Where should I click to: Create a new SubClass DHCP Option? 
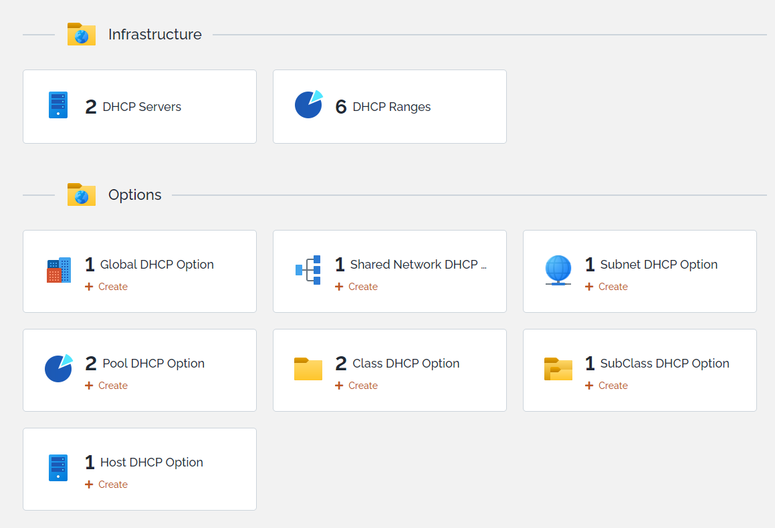[607, 386]
